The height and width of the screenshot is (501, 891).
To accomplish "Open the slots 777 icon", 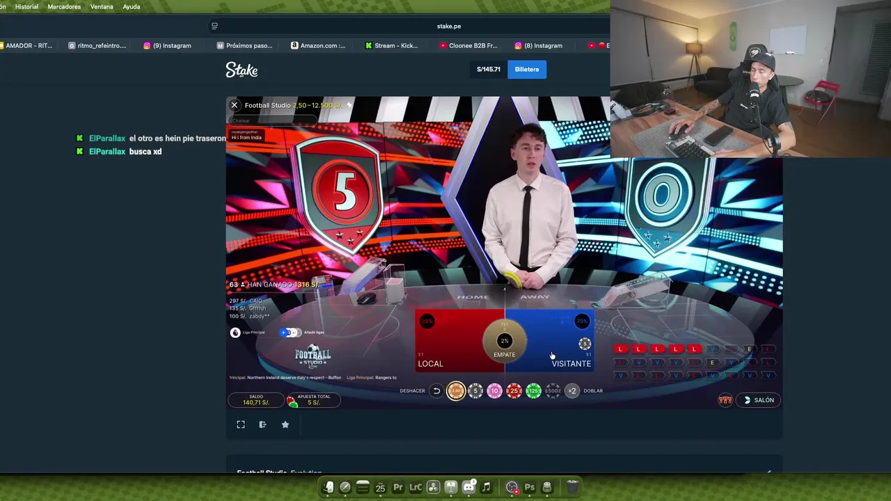I will (x=725, y=400).
